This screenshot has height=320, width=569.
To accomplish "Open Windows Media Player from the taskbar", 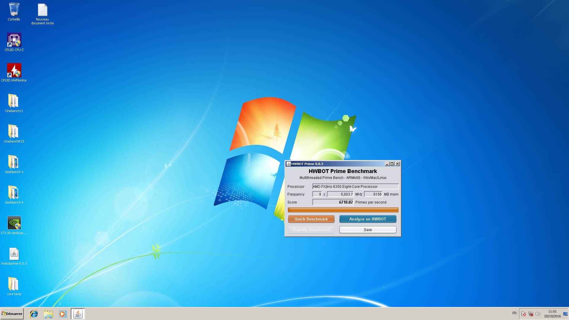I will tap(63, 314).
